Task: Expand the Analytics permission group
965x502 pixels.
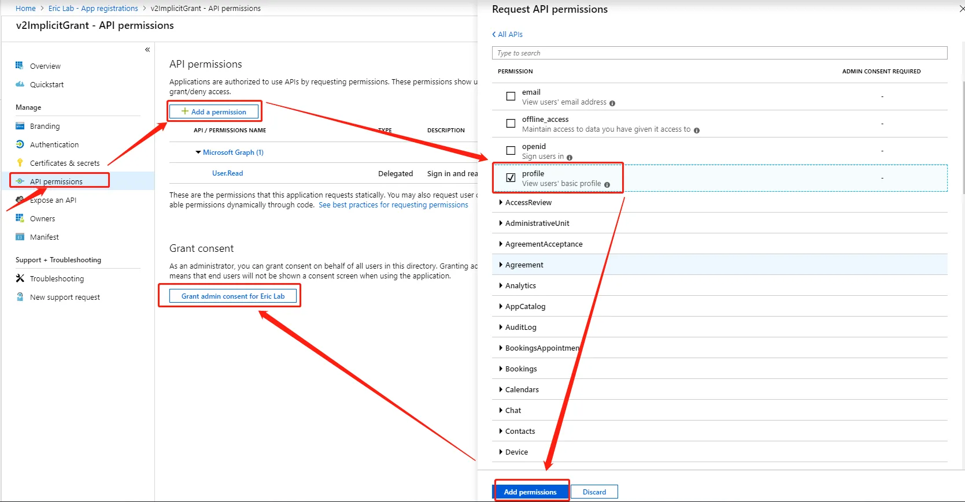Action: click(x=501, y=285)
